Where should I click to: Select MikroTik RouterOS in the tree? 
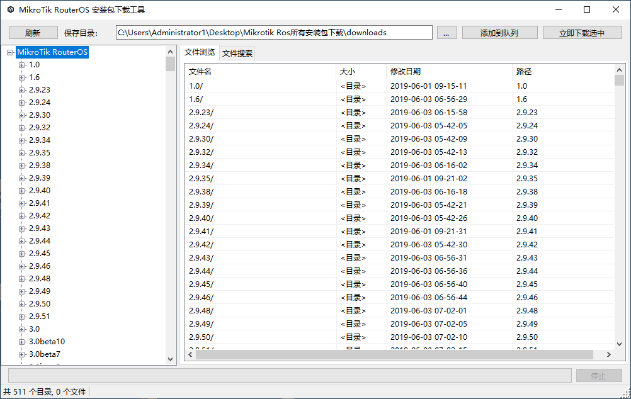[x=52, y=52]
